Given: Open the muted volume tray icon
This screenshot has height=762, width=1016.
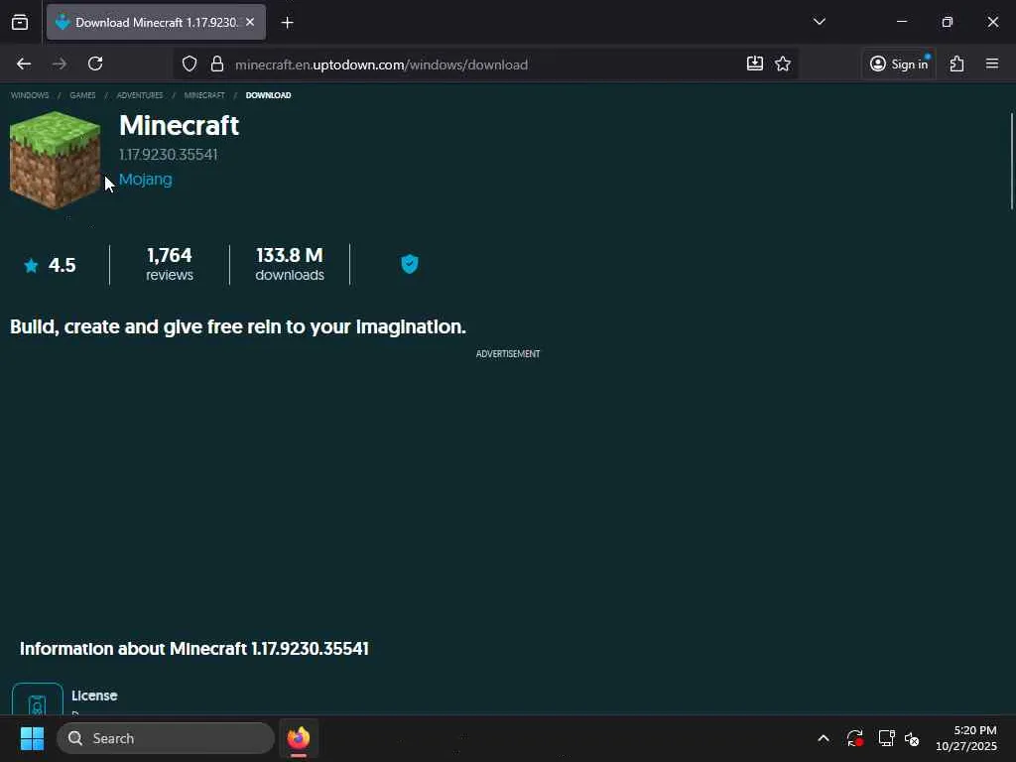Looking at the screenshot, I should tap(912, 738).
